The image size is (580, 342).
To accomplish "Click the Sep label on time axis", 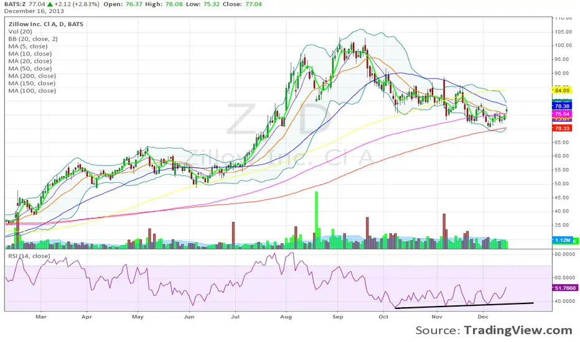I will tap(338, 317).
